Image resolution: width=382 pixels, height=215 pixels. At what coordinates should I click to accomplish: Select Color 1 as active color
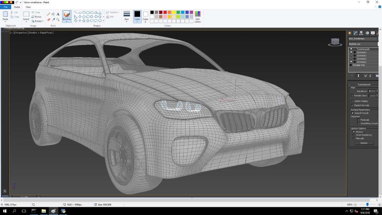click(137, 17)
